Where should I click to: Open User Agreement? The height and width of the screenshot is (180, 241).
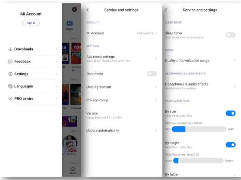pyautogui.click(x=122, y=87)
